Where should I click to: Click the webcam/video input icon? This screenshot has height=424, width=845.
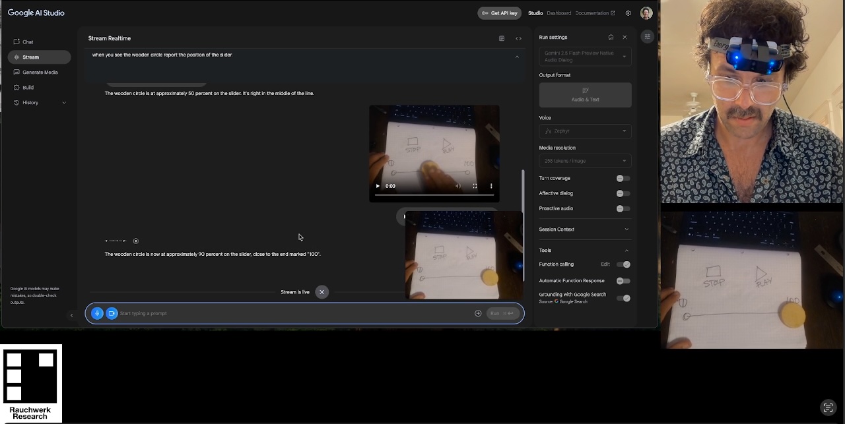(112, 313)
